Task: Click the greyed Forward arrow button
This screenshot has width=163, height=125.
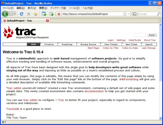Action: 11,14
